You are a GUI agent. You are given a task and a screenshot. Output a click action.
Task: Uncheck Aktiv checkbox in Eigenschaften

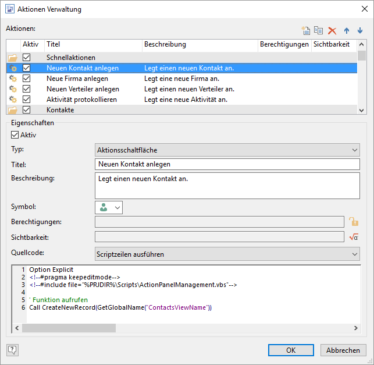click(15, 134)
